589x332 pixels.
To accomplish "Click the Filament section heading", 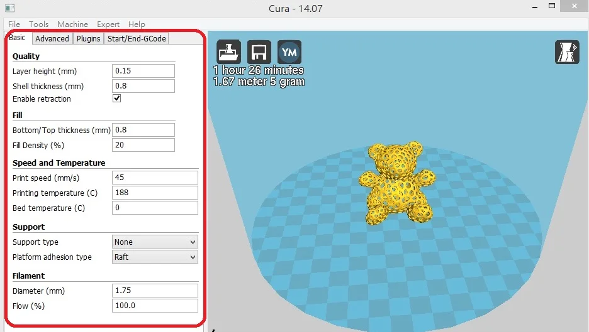I will click(28, 276).
